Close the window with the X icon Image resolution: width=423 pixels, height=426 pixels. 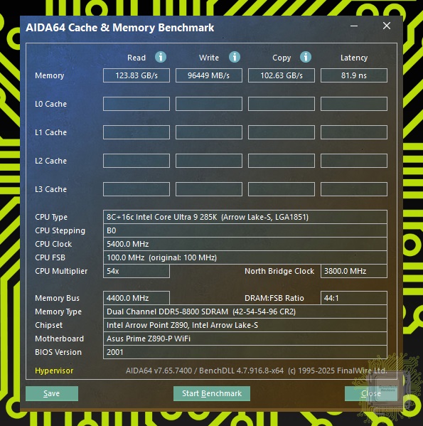(x=387, y=26)
